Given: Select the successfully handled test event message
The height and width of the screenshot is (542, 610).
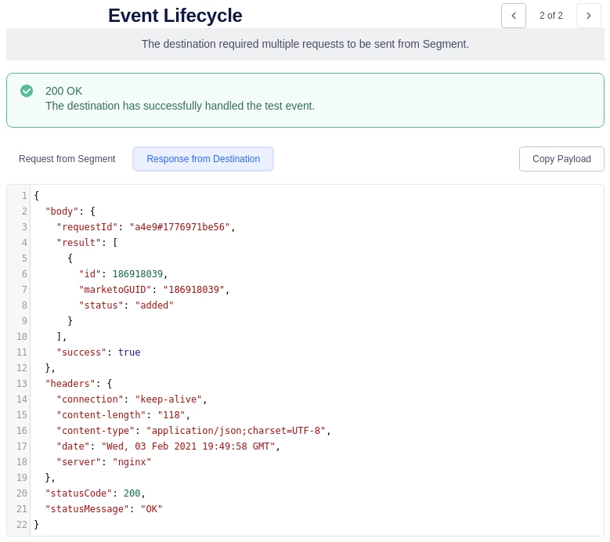Looking at the screenshot, I should pyautogui.click(x=180, y=106).
